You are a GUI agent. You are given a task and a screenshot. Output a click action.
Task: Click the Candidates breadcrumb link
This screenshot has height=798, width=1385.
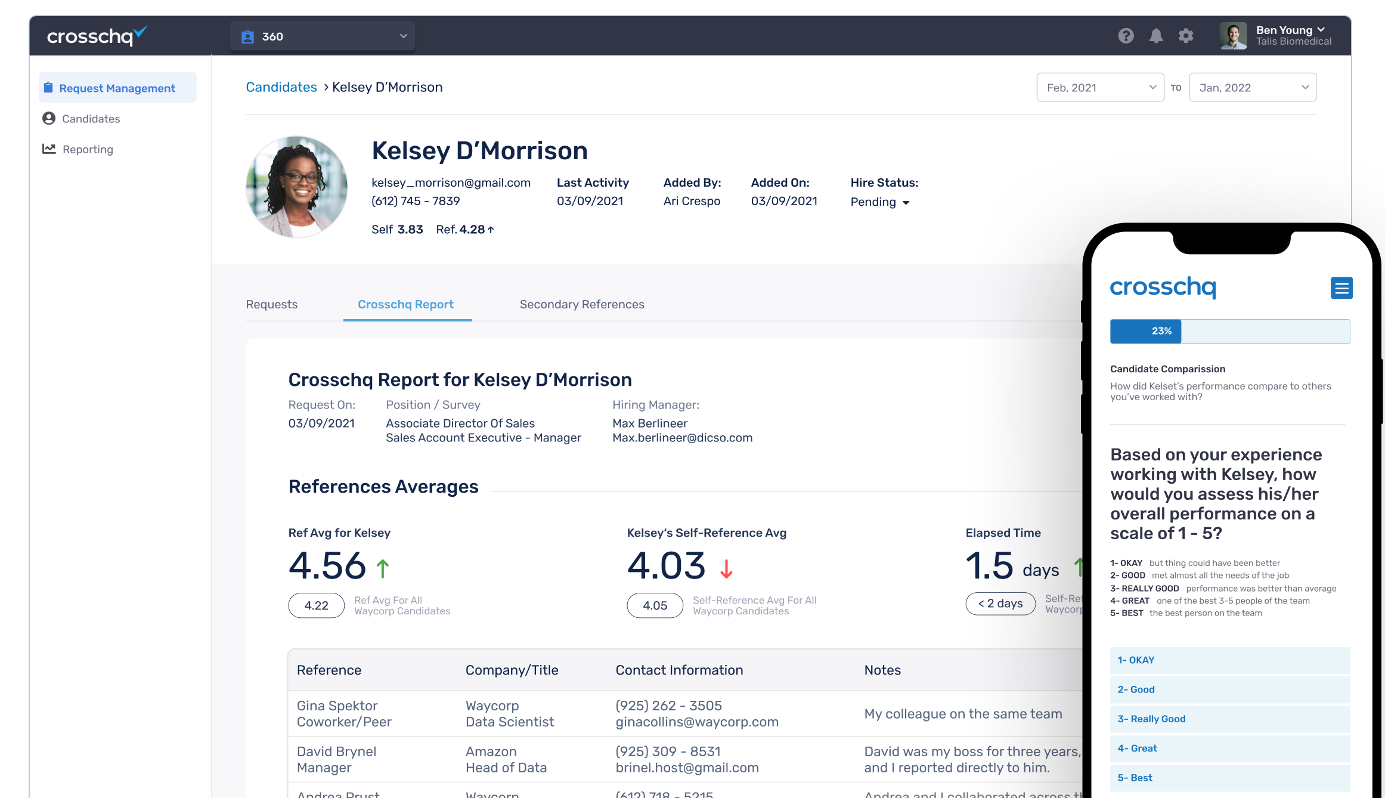(x=281, y=87)
